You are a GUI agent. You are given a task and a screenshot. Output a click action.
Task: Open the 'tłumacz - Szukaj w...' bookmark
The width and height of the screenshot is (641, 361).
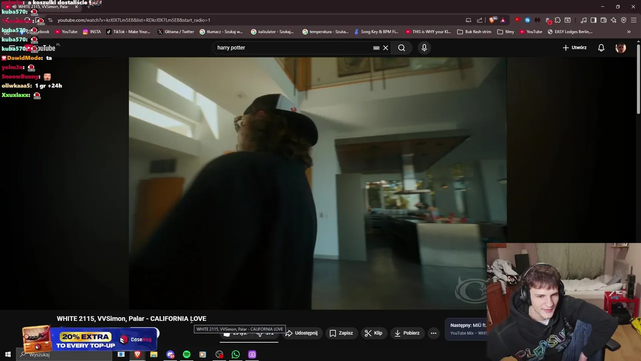[221, 32]
